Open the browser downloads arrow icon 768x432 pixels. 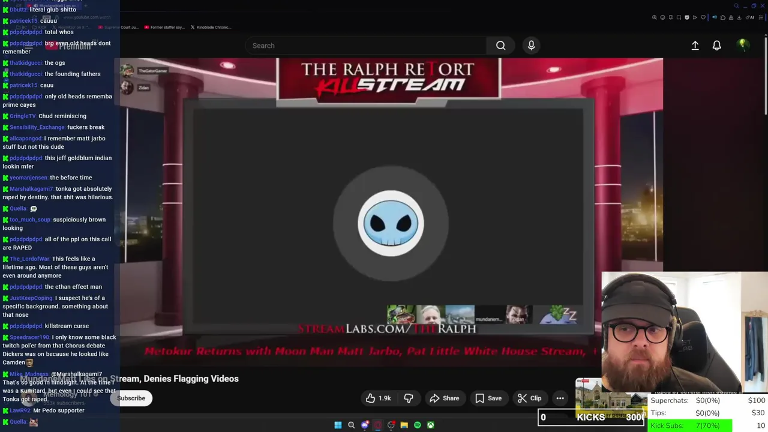pos(739,17)
